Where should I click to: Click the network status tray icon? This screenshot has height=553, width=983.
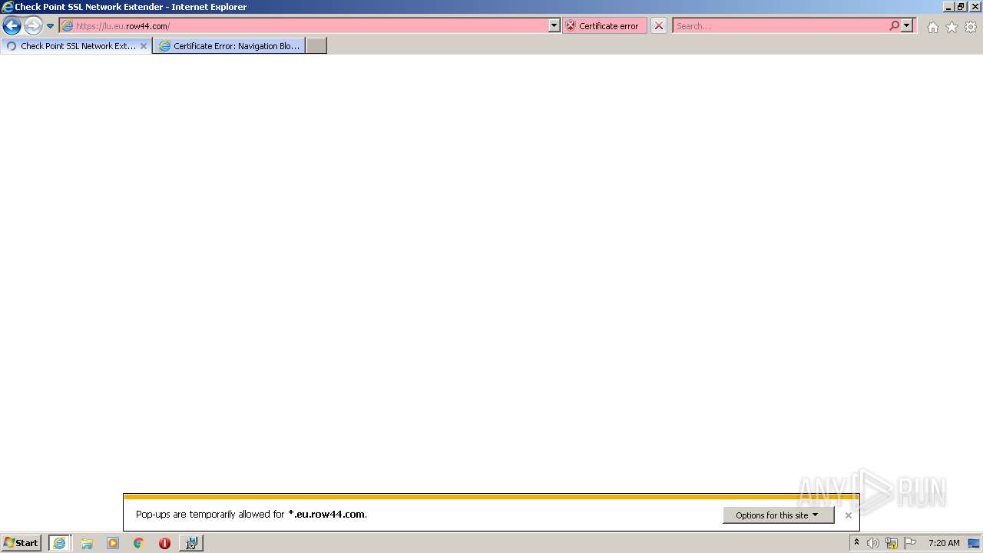pos(892,543)
